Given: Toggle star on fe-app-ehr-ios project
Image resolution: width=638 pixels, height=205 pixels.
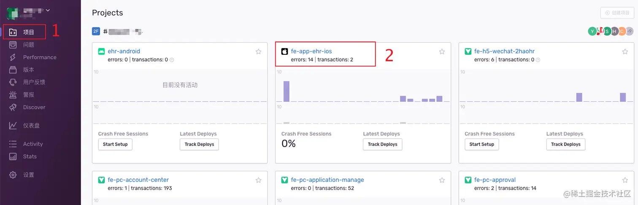Looking at the screenshot, I should (x=442, y=51).
